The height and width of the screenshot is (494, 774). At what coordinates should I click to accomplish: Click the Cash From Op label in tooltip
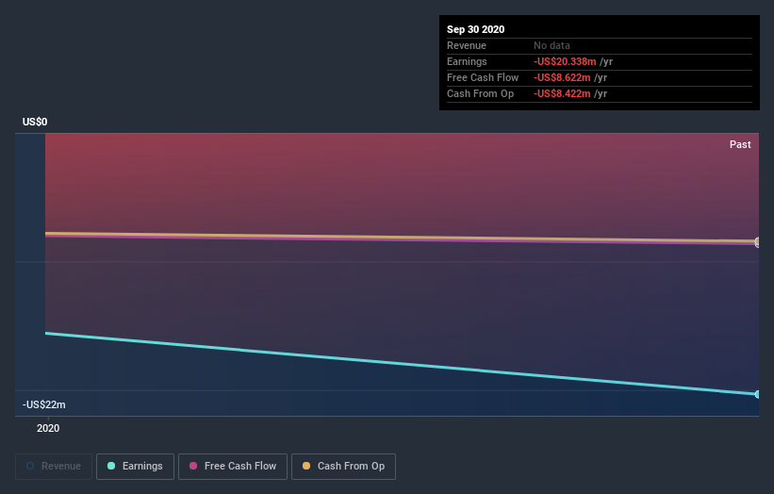[480, 93]
